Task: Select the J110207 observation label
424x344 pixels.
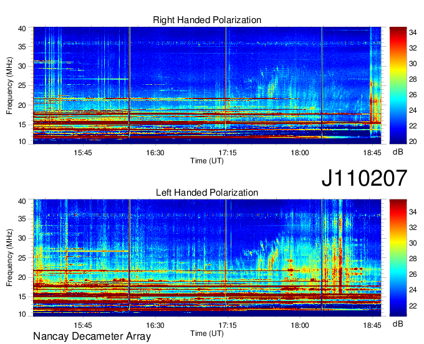Action: click(364, 178)
